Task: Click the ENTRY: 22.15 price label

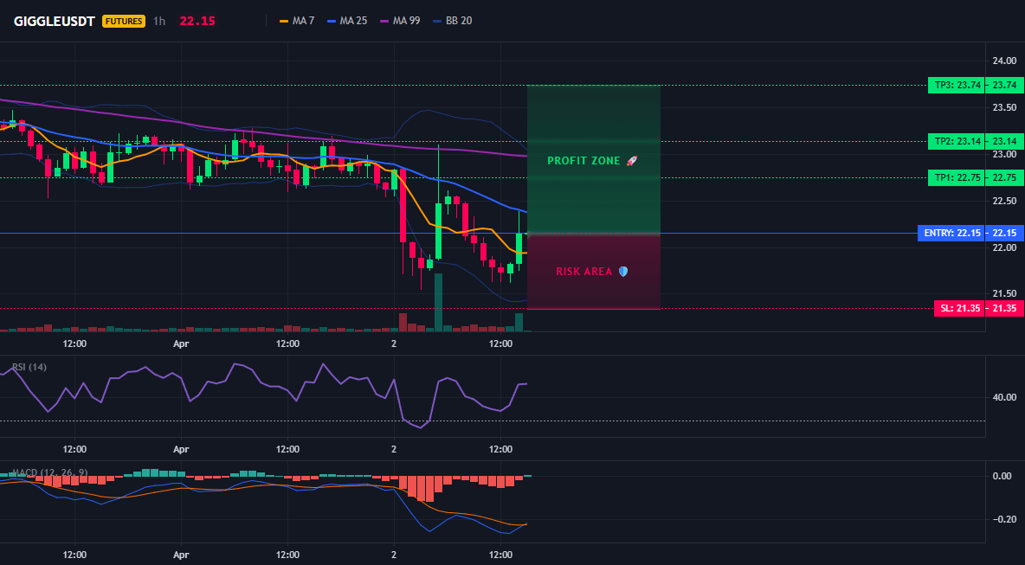Action: click(951, 234)
